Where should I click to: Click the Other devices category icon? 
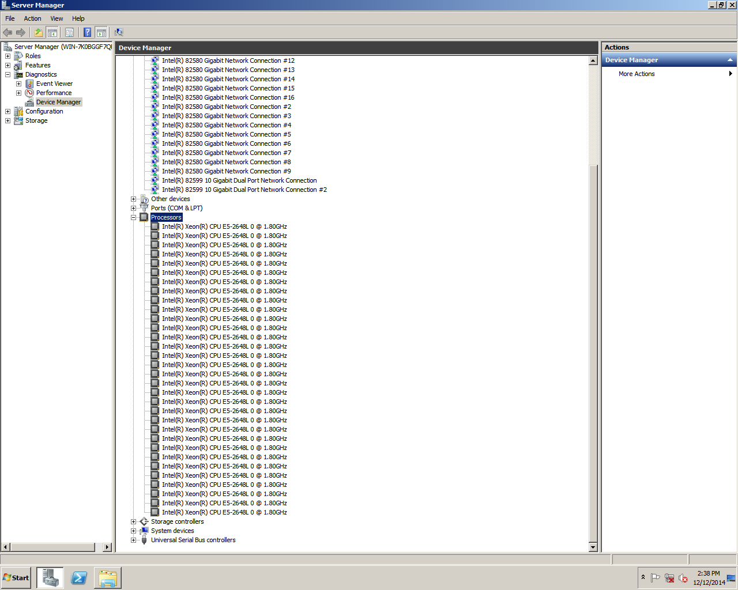coord(144,199)
